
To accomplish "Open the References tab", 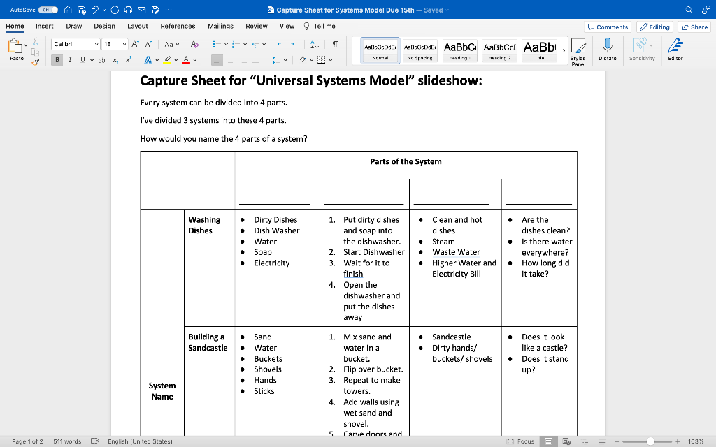I will click(178, 26).
